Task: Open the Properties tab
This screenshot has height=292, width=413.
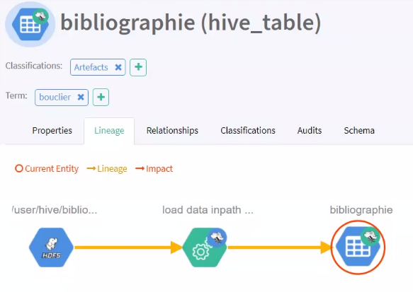Action: [52, 131]
